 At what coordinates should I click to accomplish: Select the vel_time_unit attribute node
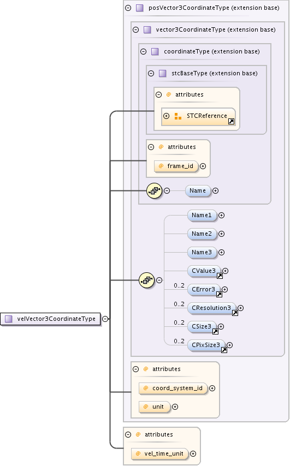[159, 454]
